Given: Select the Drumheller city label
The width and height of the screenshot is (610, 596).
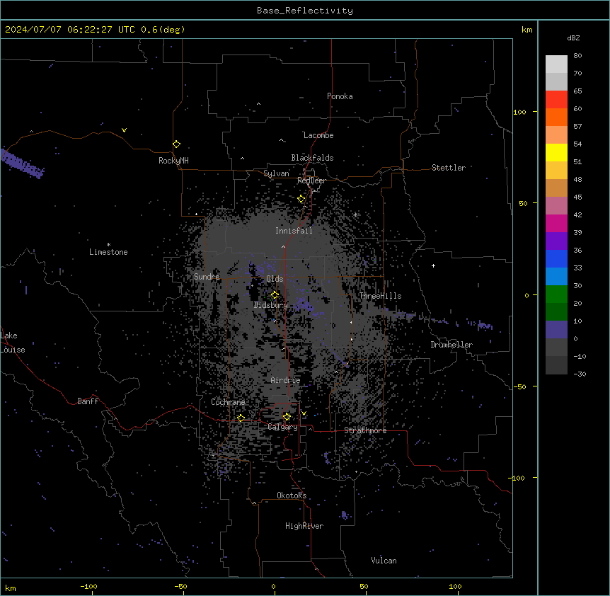Looking at the screenshot, I should pos(451,345).
